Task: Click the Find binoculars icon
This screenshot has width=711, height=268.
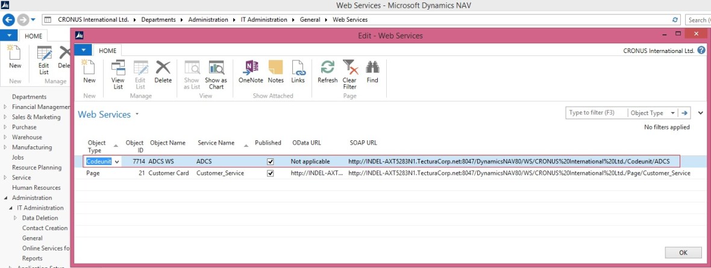Action: pos(372,69)
